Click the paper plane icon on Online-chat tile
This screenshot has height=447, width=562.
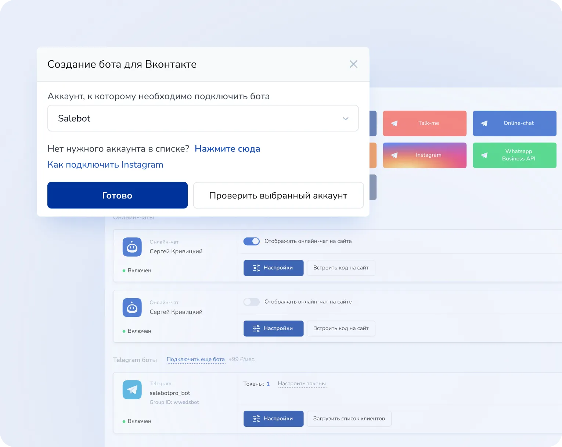click(484, 124)
